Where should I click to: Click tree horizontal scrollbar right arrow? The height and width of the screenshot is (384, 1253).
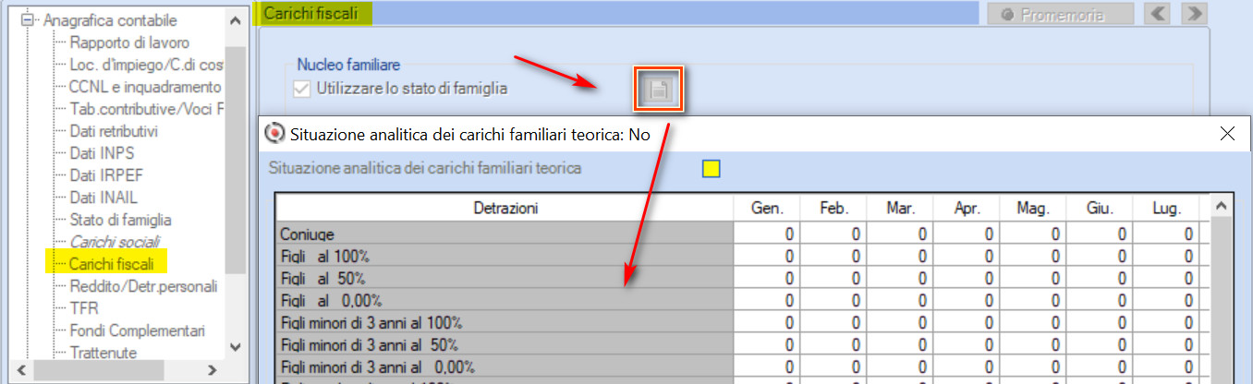tap(211, 370)
